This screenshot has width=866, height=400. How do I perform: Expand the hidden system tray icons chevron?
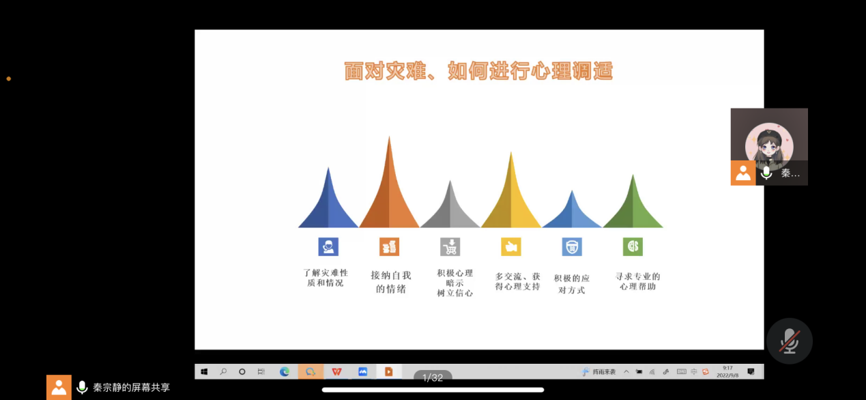626,371
